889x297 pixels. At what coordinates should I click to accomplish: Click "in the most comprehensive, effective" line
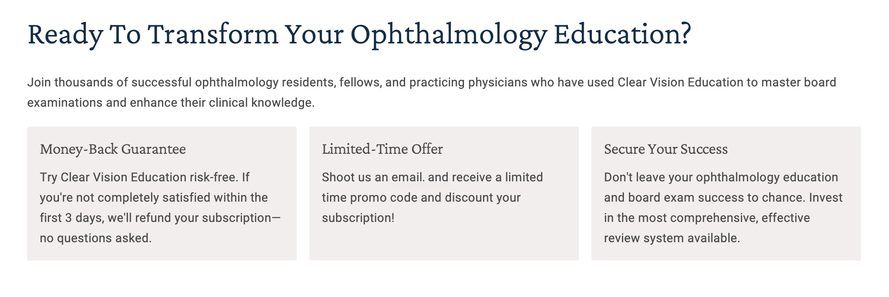coord(707,218)
